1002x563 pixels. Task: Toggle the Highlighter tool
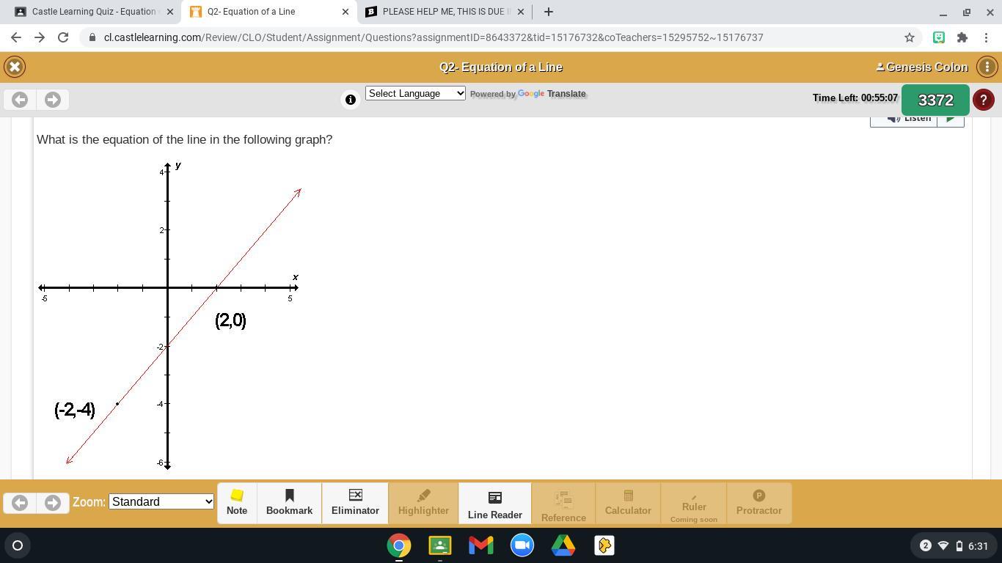(423, 503)
